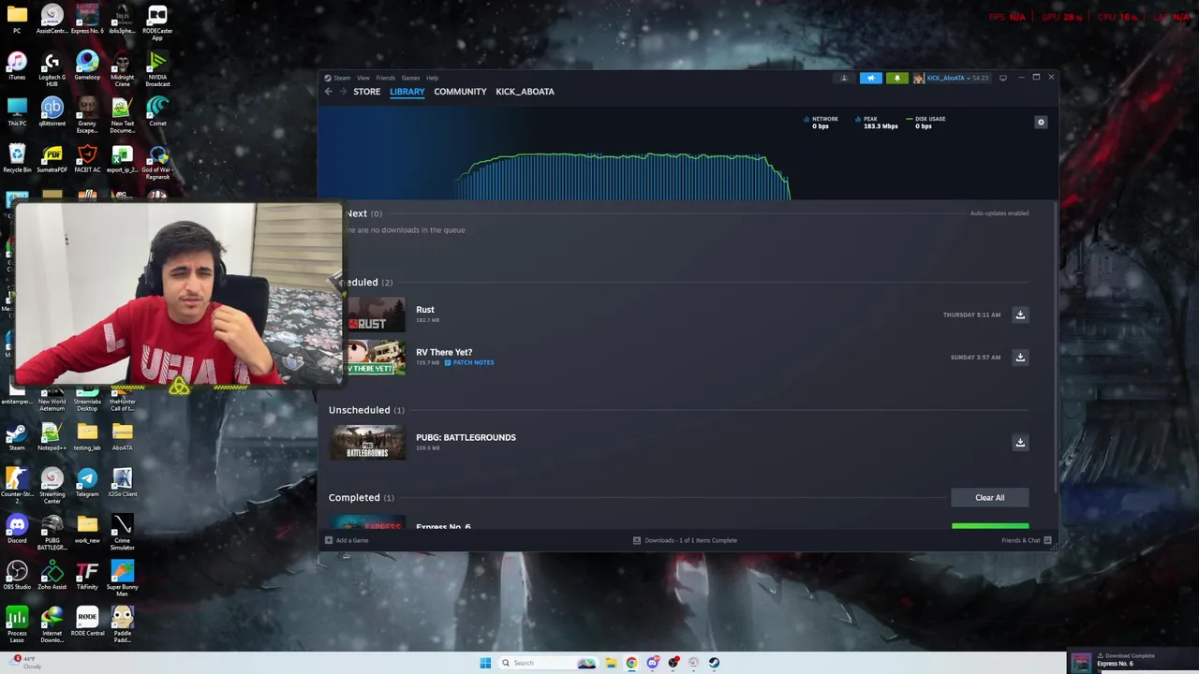Viewport: 1199px width, 674px height.
Task: Open Chrome from the taskbar
Action: coord(631,663)
